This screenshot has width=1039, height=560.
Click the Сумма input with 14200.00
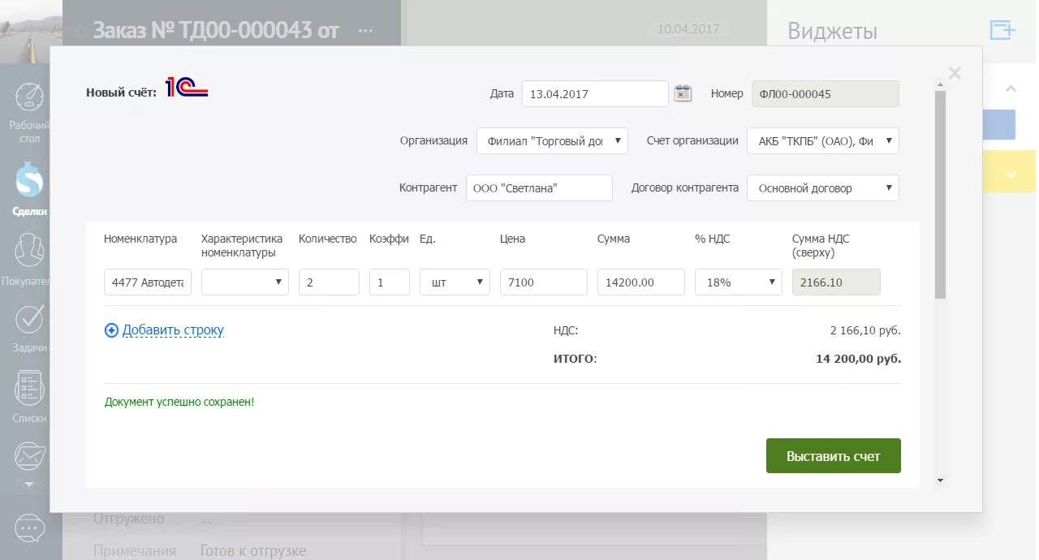pos(641,282)
